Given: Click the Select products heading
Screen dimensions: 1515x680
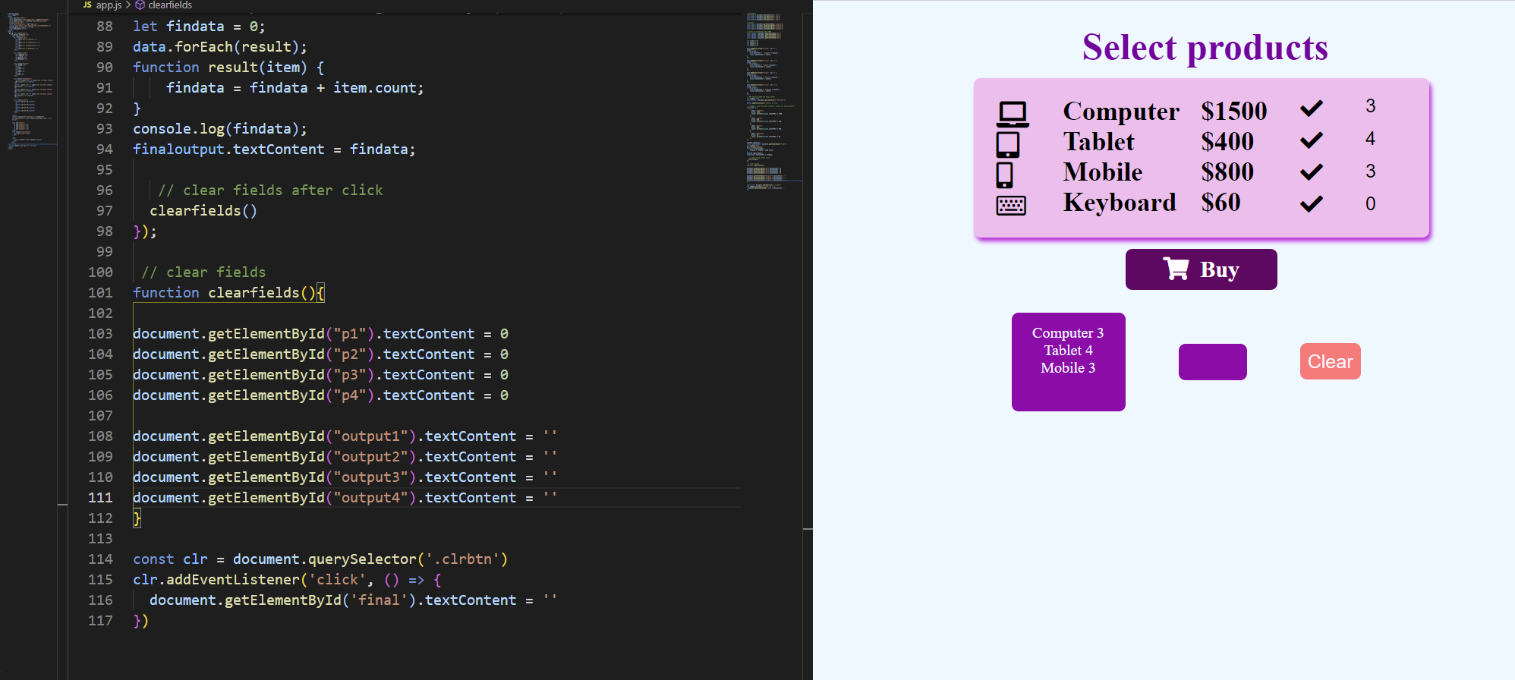Looking at the screenshot, I should coord(1205,47).
